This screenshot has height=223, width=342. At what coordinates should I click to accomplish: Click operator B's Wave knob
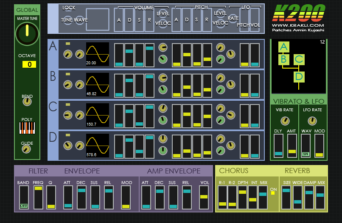[79, 84]
